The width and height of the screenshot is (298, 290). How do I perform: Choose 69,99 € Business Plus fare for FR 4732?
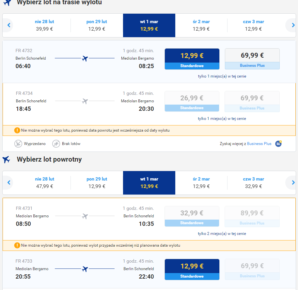(252, 59)
